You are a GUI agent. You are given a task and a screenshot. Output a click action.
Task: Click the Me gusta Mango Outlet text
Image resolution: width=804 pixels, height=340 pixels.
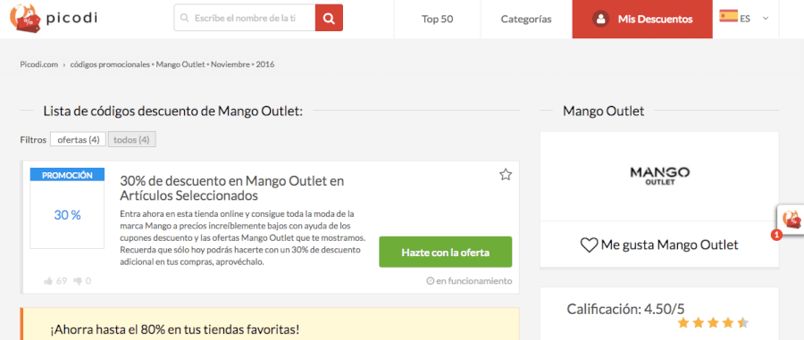(670, 245)
